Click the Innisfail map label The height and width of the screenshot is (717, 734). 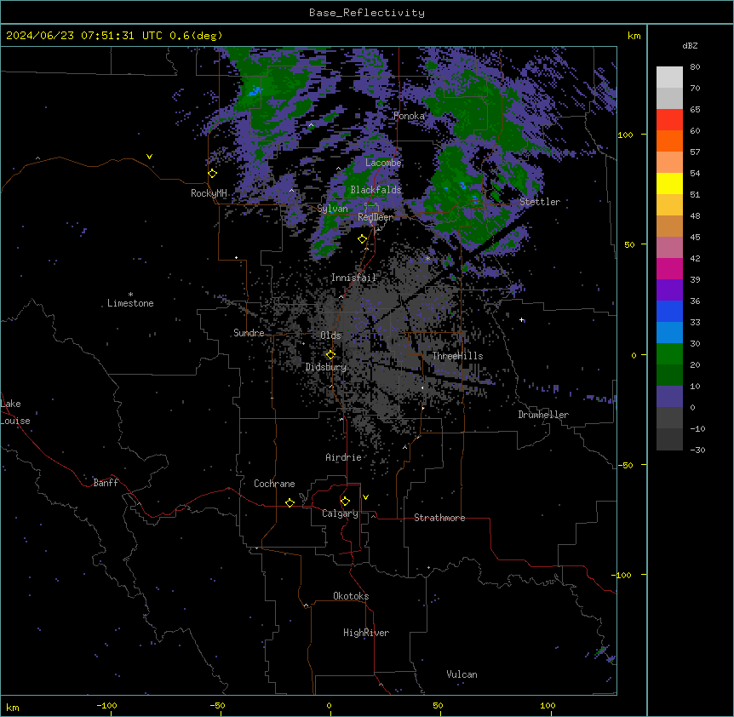click(353, 278)
